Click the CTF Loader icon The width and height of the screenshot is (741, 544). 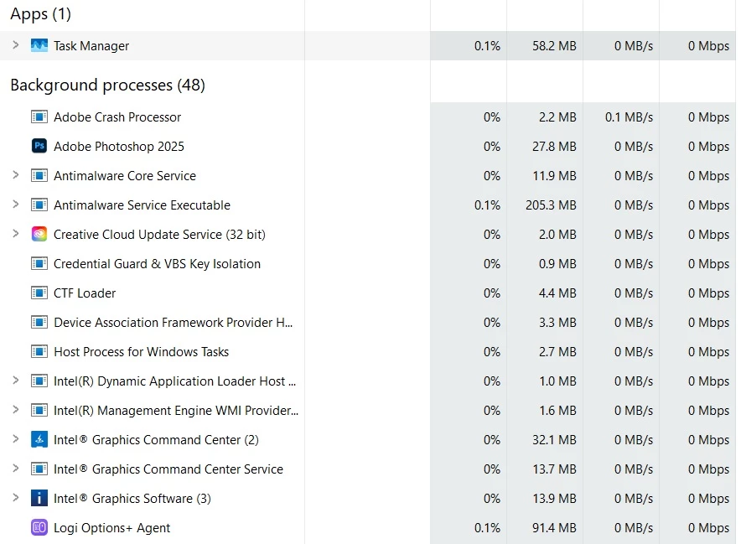[39, 293]
